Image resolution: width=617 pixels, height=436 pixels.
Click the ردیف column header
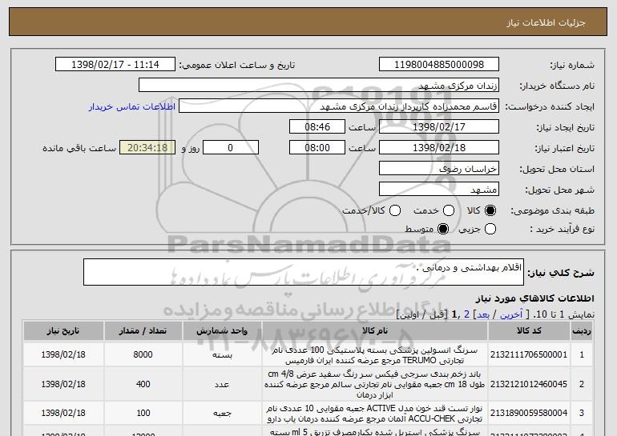(582, 330)
